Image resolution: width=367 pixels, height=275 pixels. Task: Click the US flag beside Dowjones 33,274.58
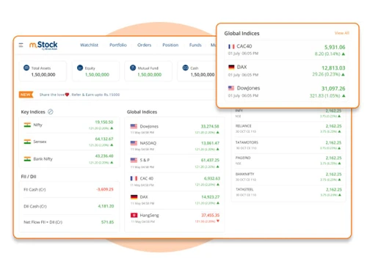(x=134, y=126)
